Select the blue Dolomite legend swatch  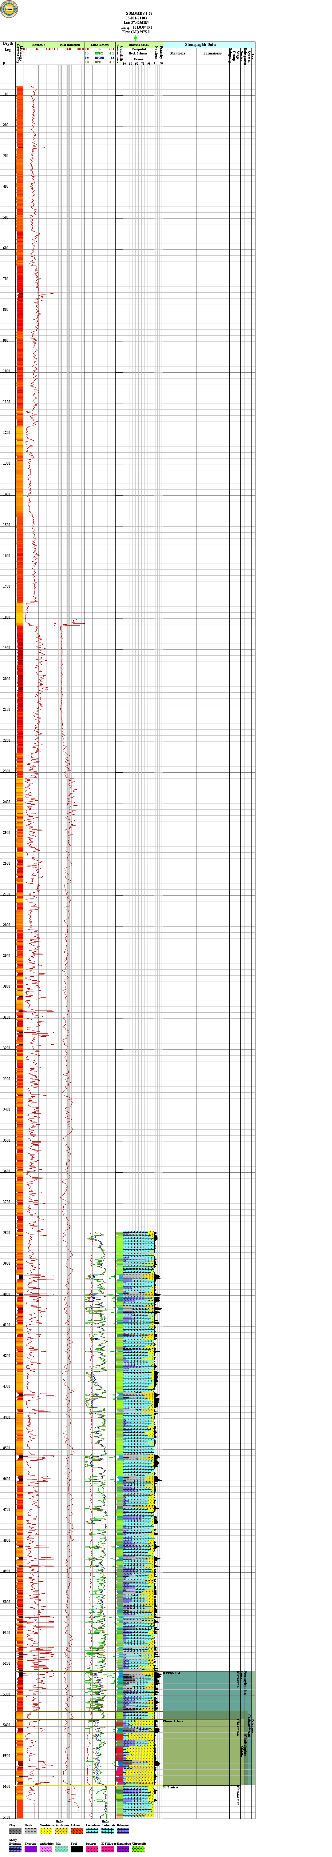coord(124,1831)
